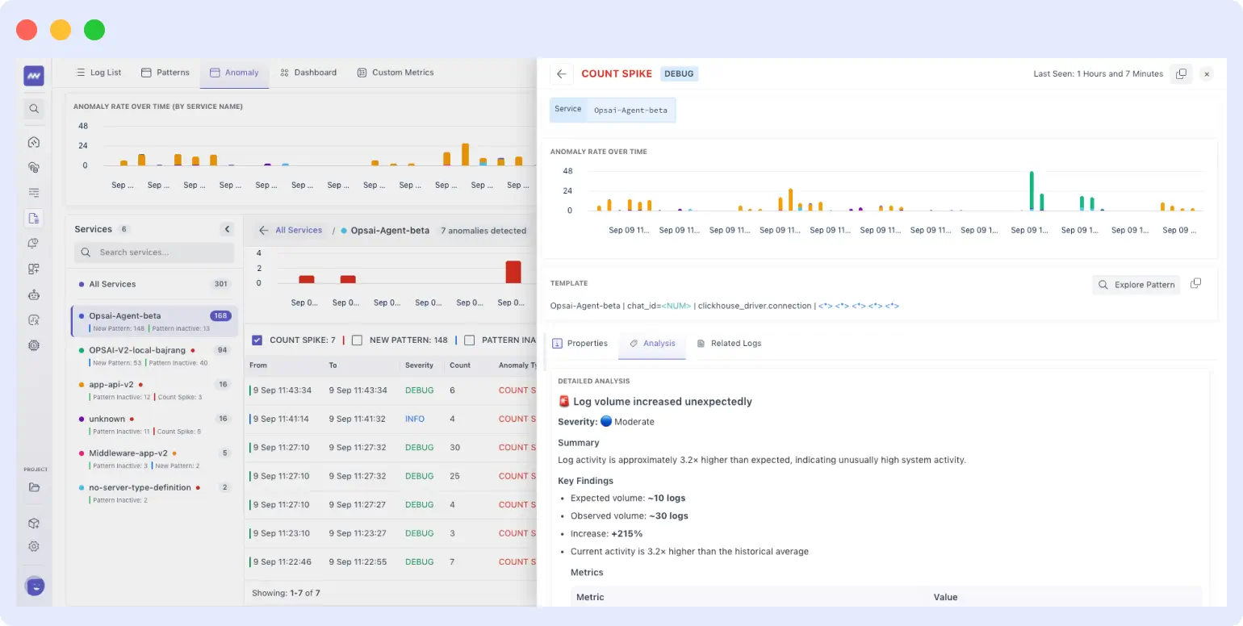This screenshot has height=626, width=1243.
Task: Select the 9 Sep 11:41:14 INFO row
Action: [x=392, y=419]
